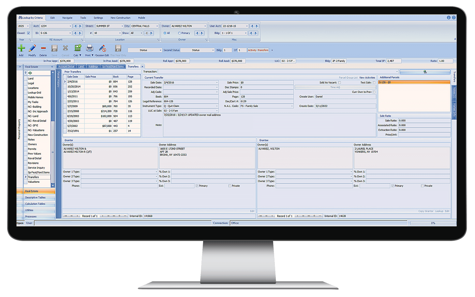Toggle the Closed checkbox in the Year panel
The height and width of the screenshot is (297, 475).
pyautogui.click(x=29, y=33)
